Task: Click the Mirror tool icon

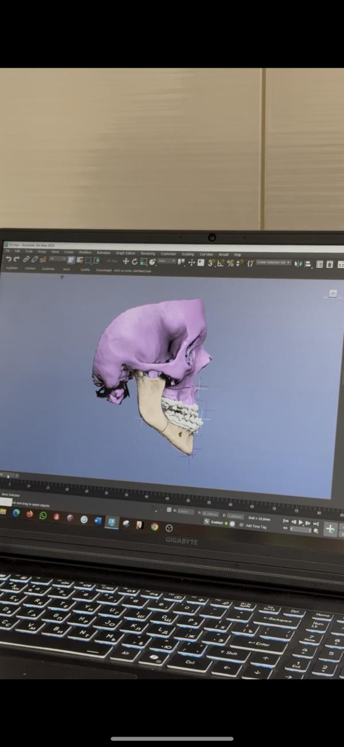Action: pyautogui.click(x=298, y=264)
